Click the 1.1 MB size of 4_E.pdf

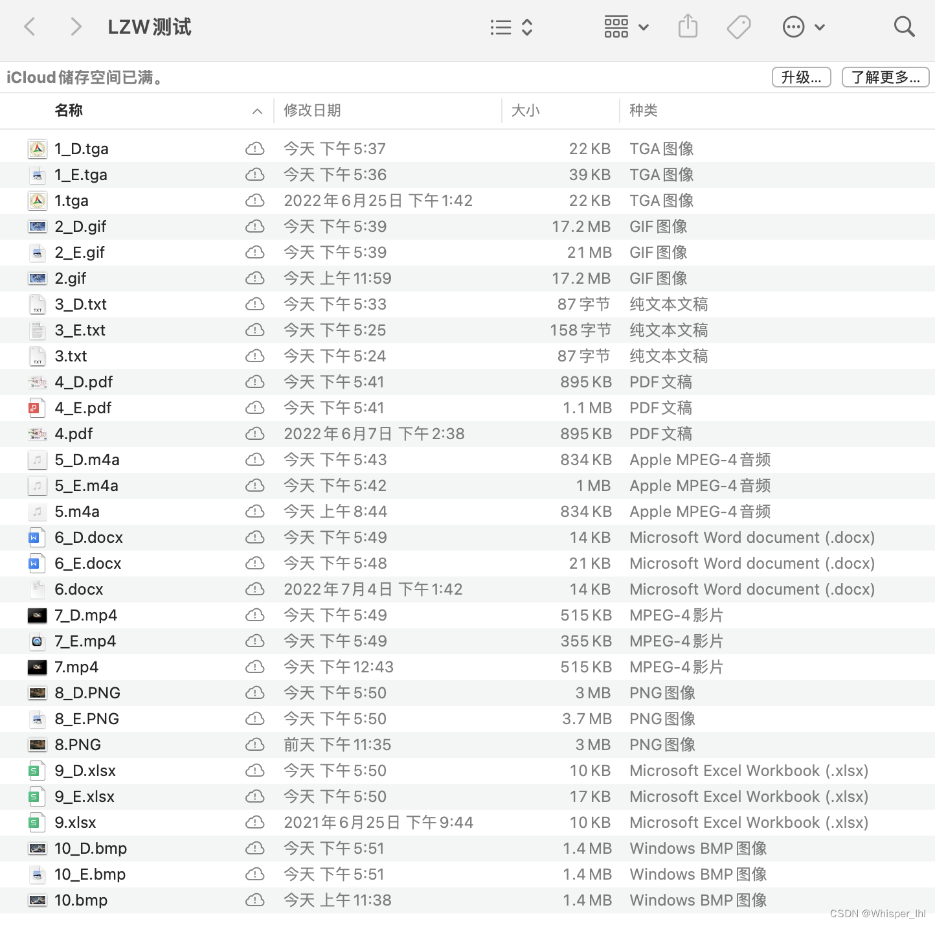587,408
